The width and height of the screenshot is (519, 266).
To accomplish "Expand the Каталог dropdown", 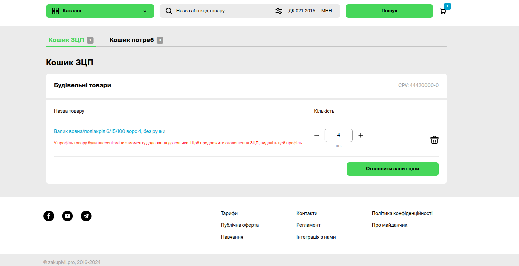I will tap(145, 11).
